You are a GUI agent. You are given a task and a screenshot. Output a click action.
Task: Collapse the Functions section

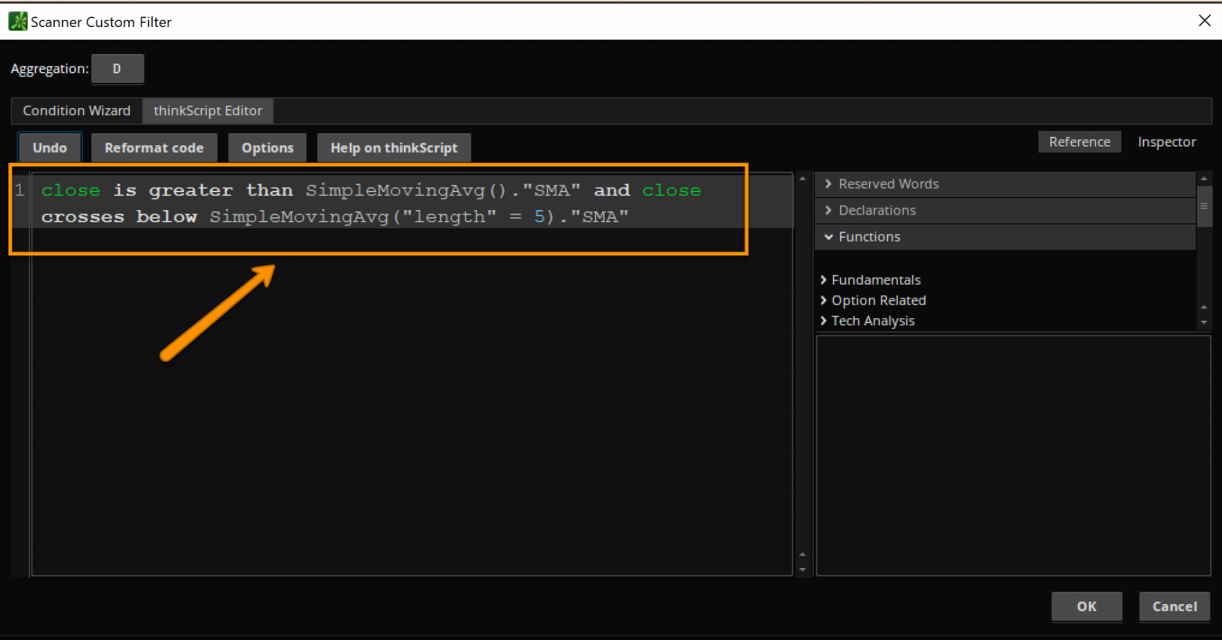pyautogui.click(x=1005, y=236)
